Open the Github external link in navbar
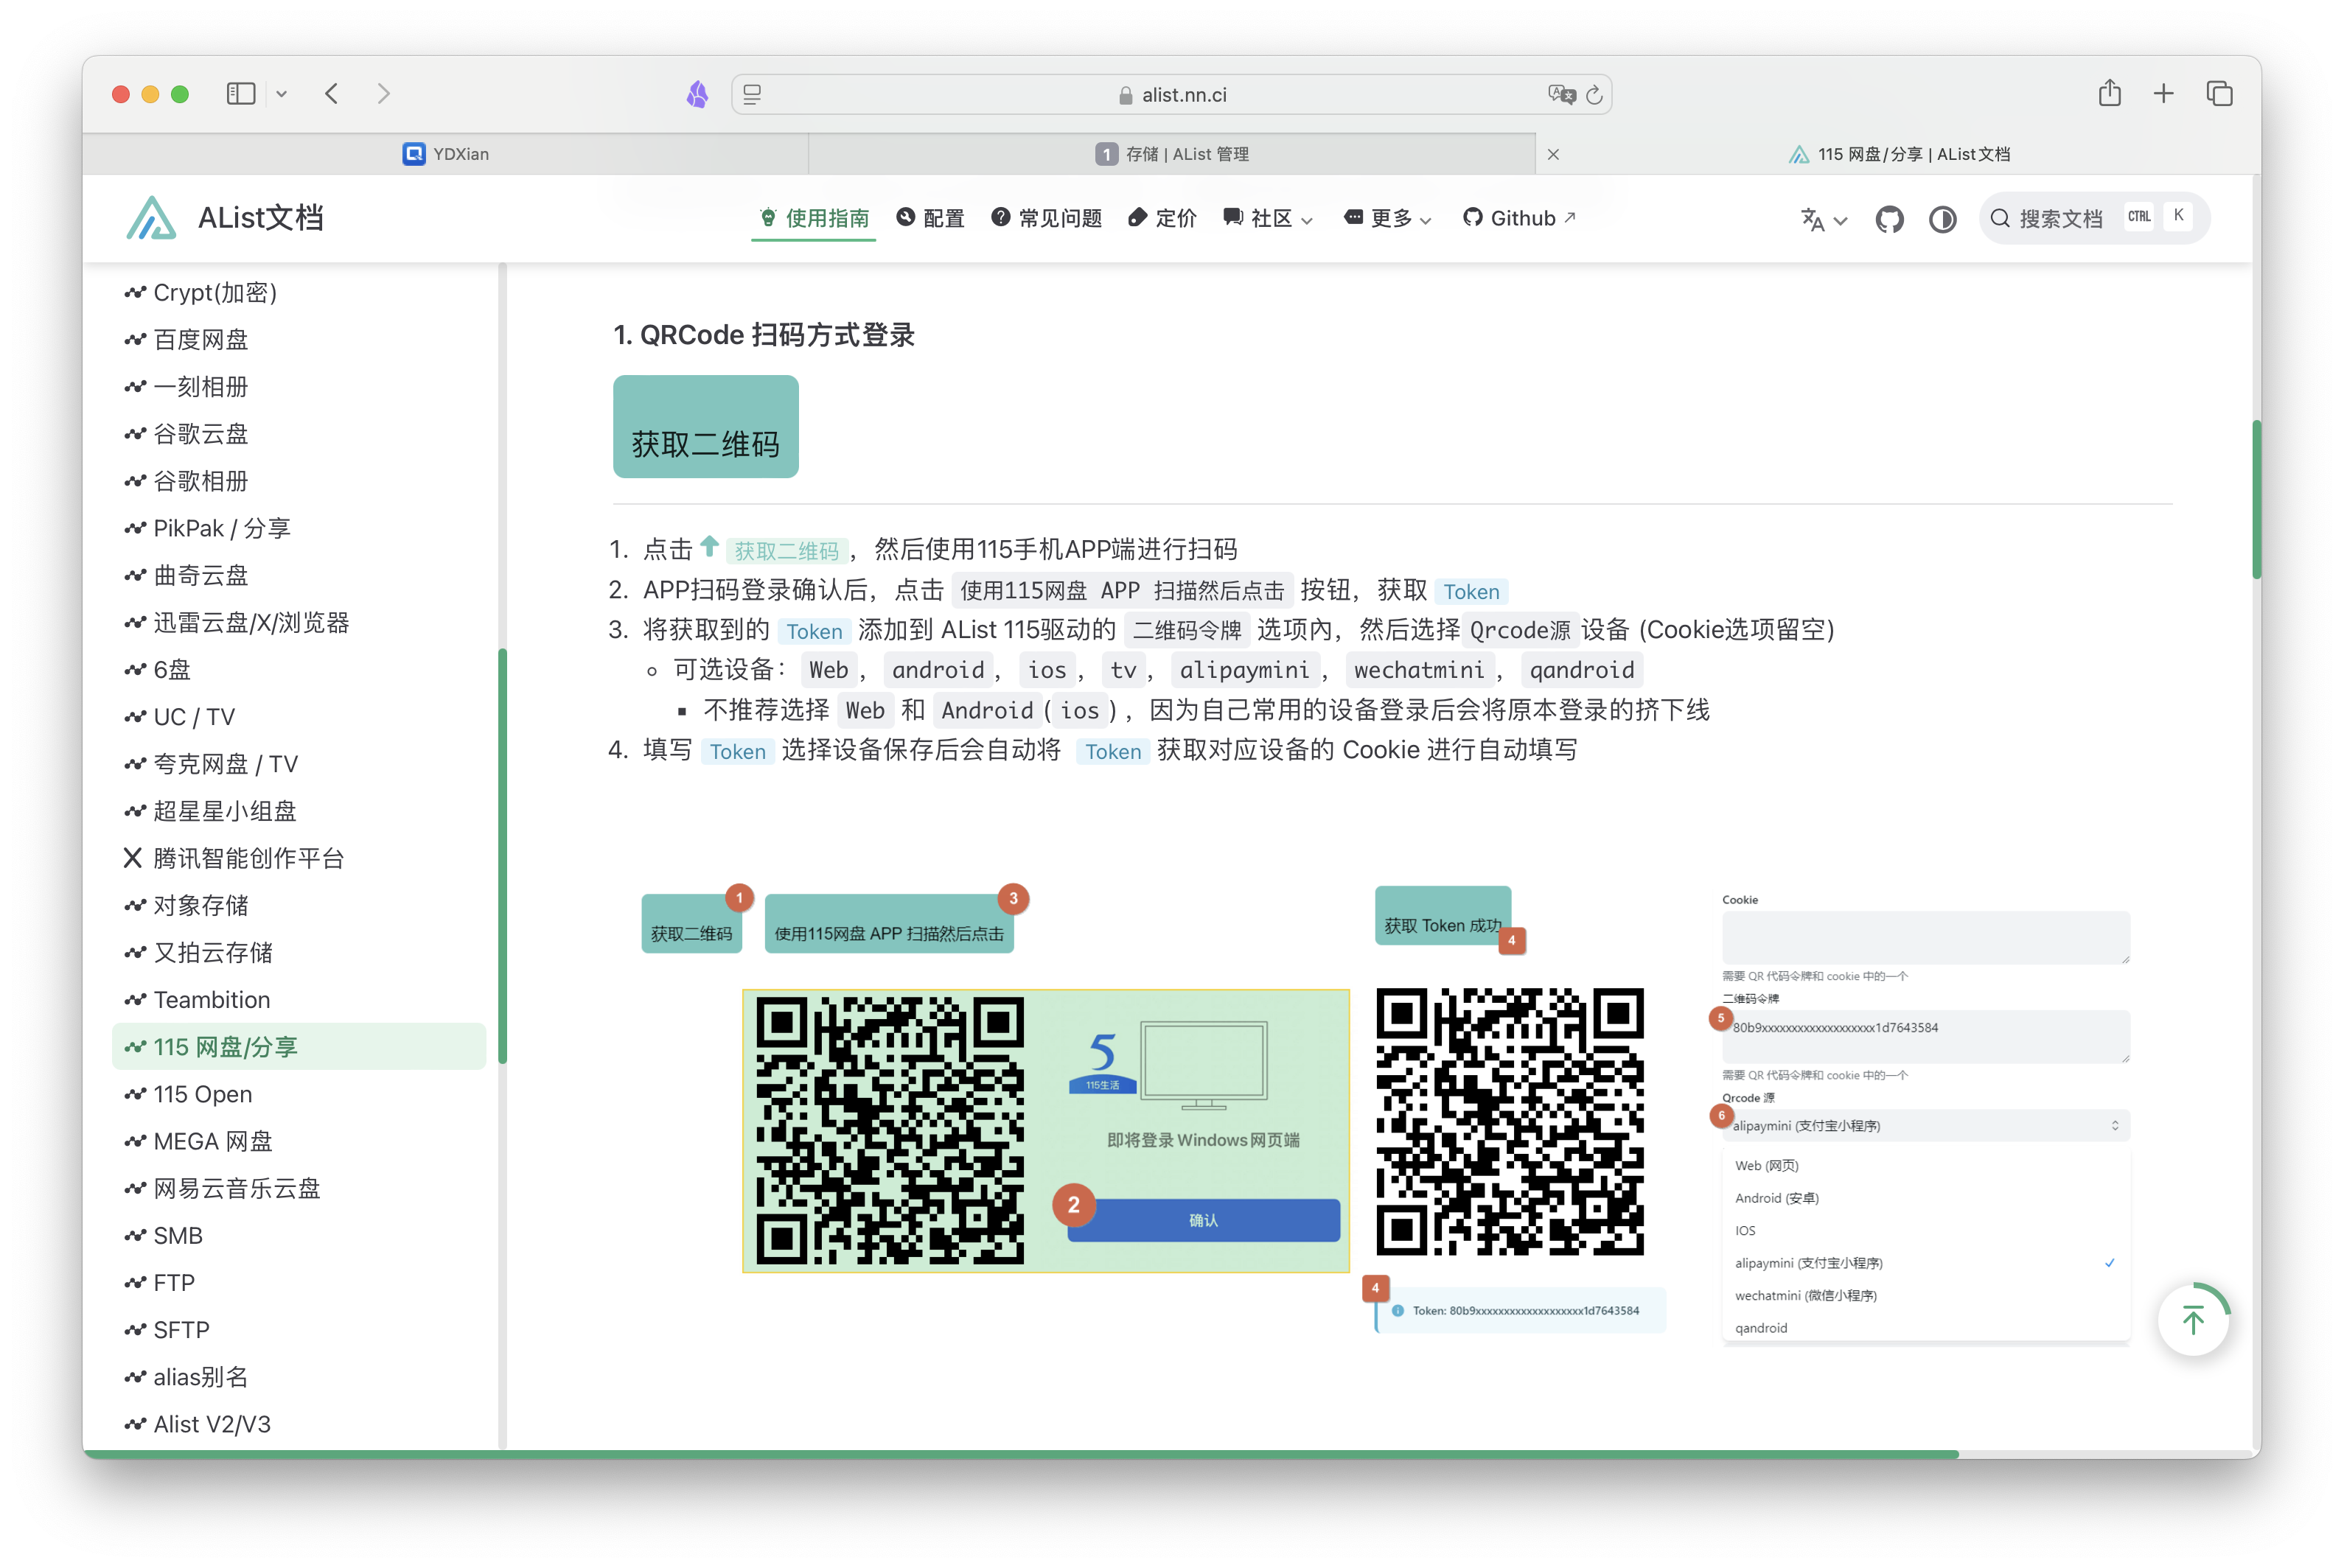The height and width of the screenshot is (1568, 2344). [1518, 218]
